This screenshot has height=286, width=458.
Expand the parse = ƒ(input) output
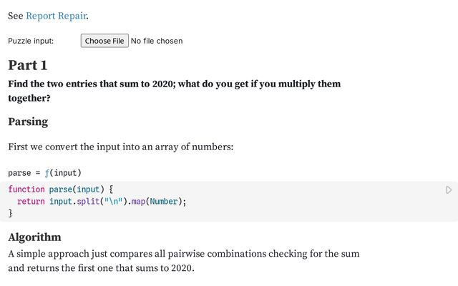(x=44, y=172)
